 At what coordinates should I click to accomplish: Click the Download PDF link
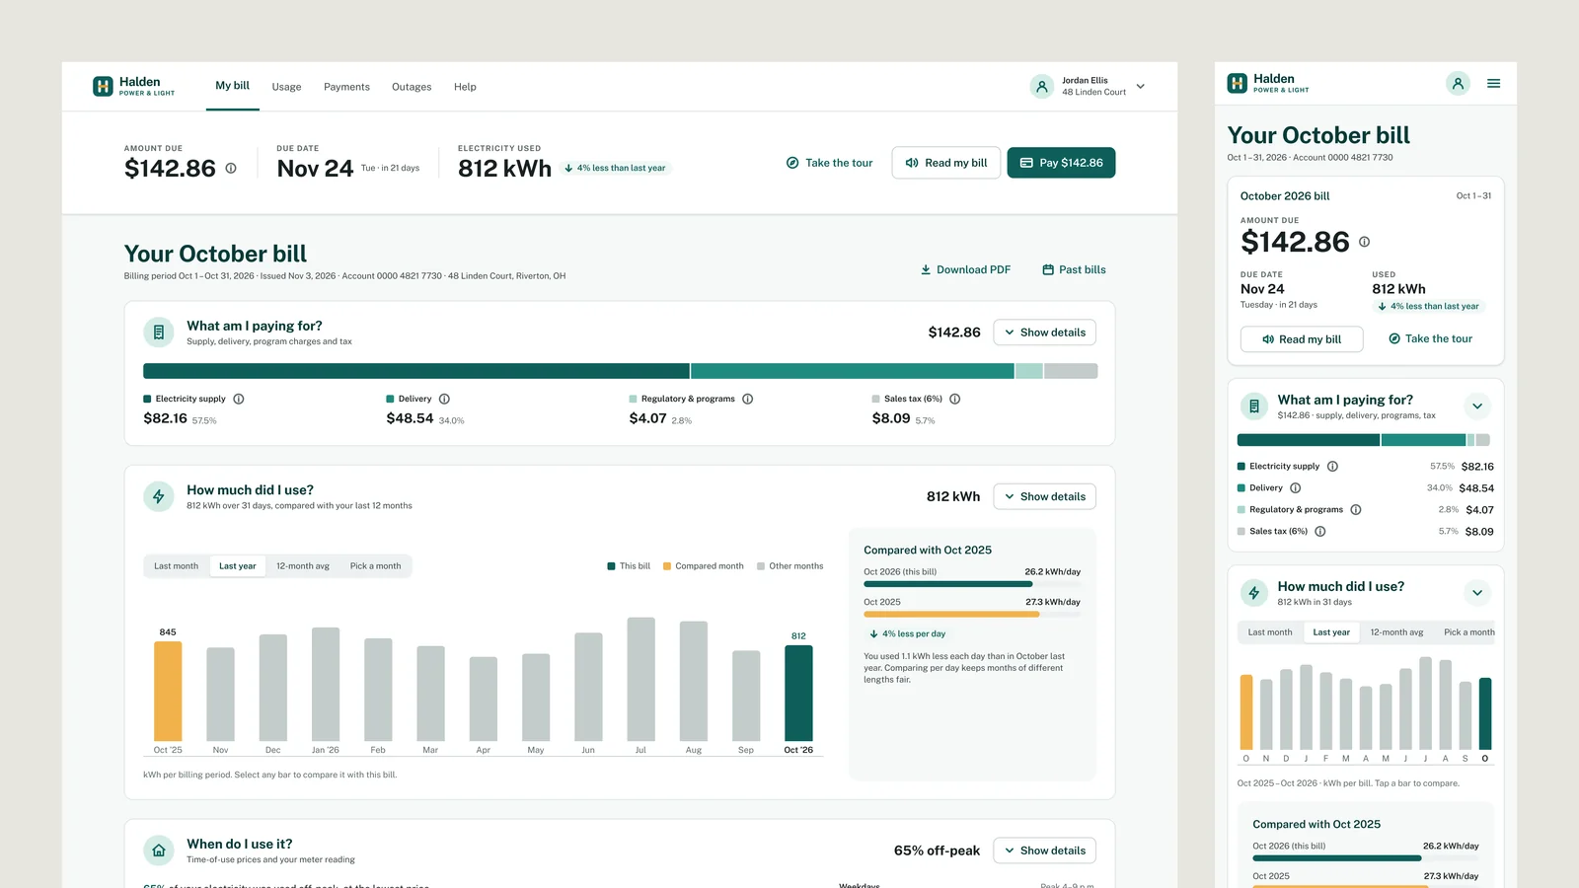pyautogui.click(x=965, y=269)
